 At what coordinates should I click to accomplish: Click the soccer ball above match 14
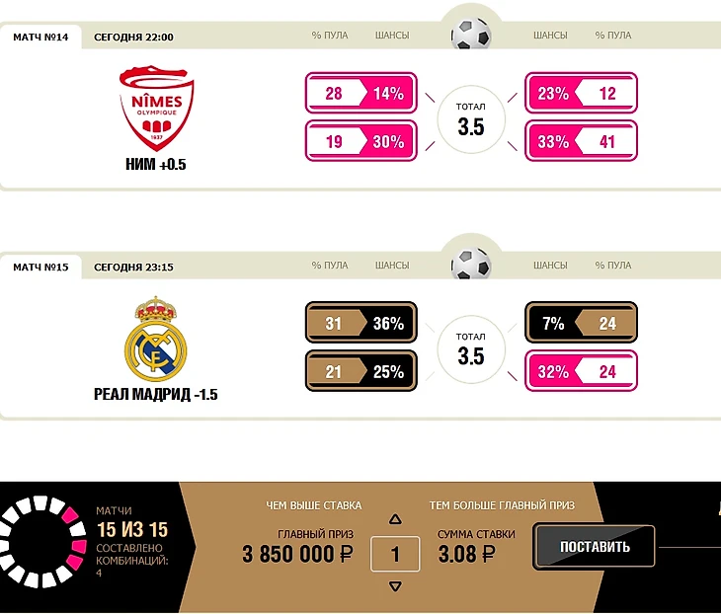[x=471, y=33]
